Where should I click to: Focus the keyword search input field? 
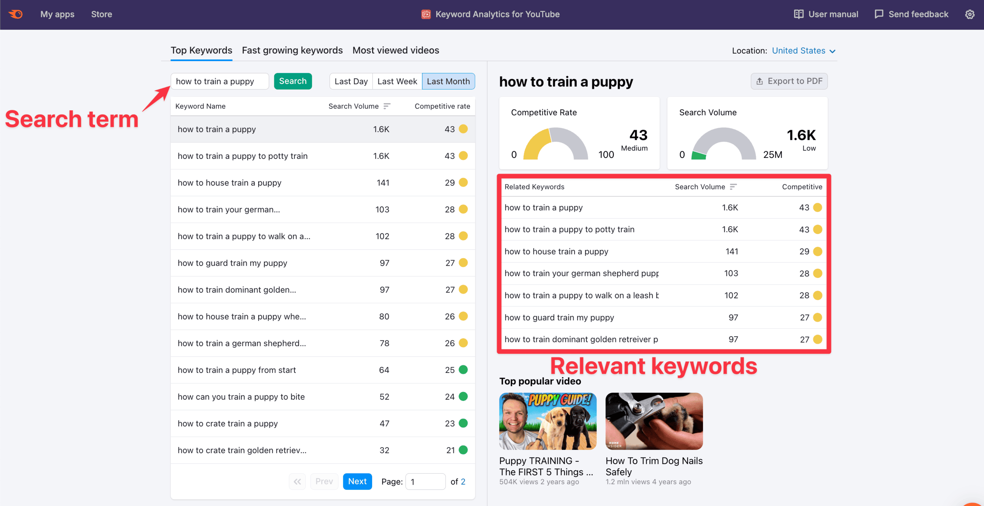(x=220, y=81)
